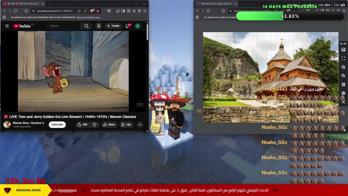
Task: Click the 43.83% progress bar
Action: [x=290, y=16]
